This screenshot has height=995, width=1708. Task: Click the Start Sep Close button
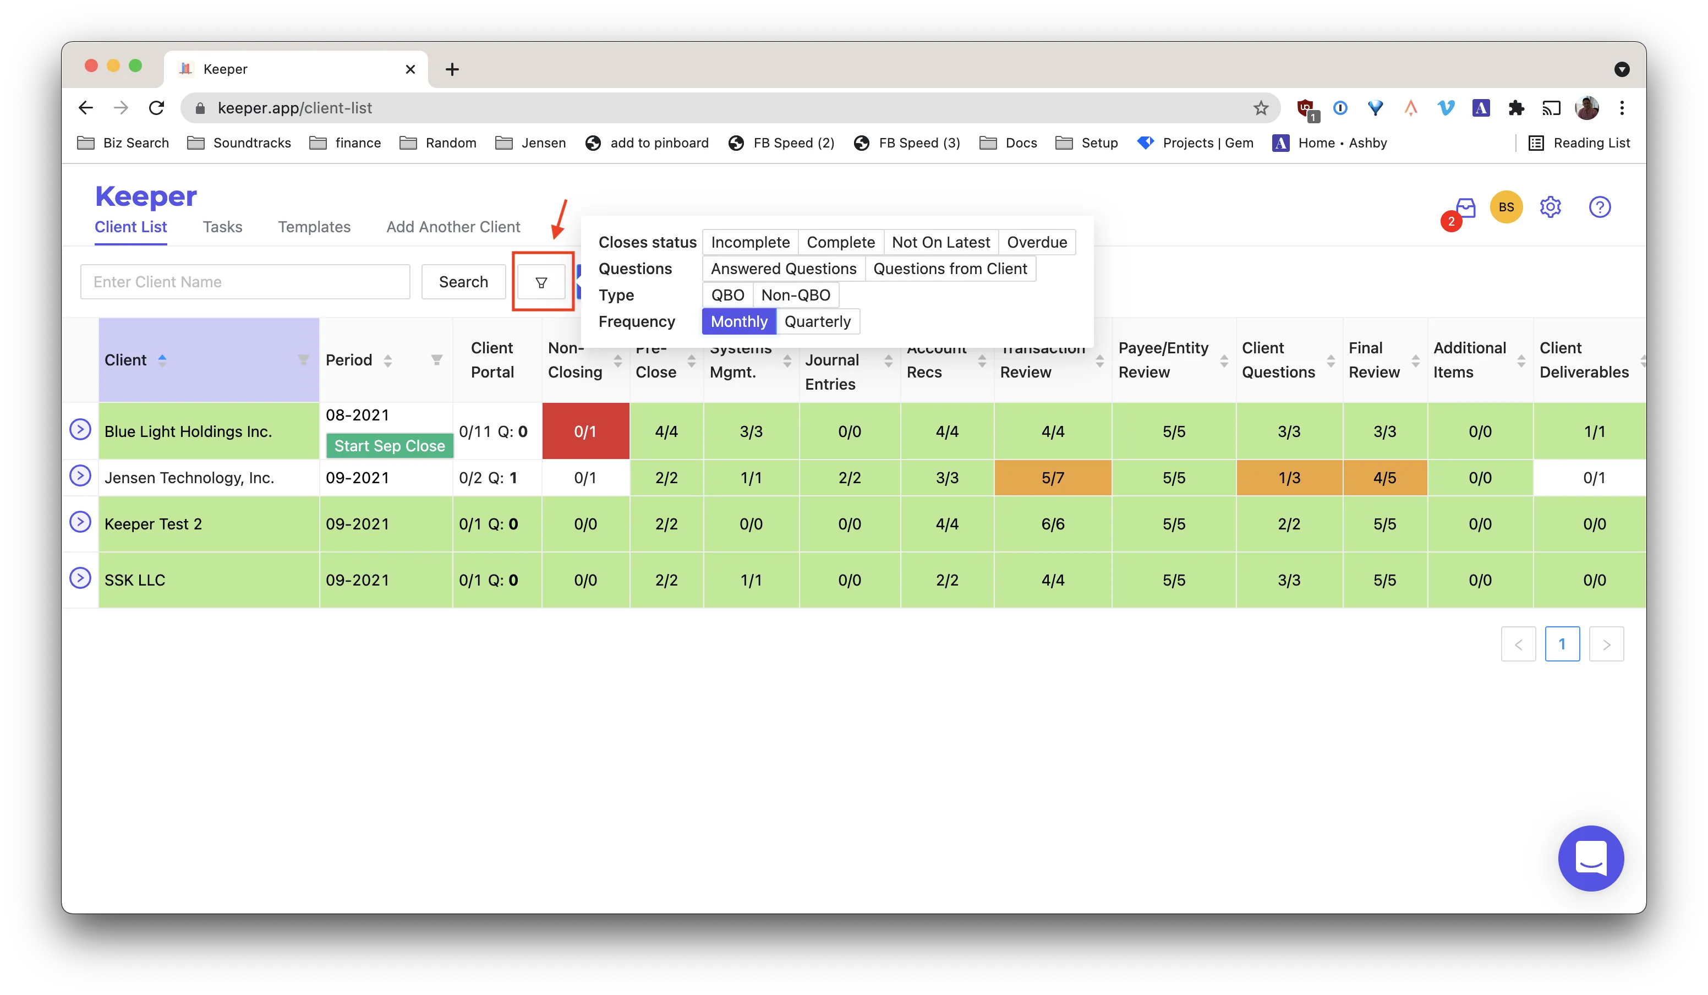pos(389,446)
